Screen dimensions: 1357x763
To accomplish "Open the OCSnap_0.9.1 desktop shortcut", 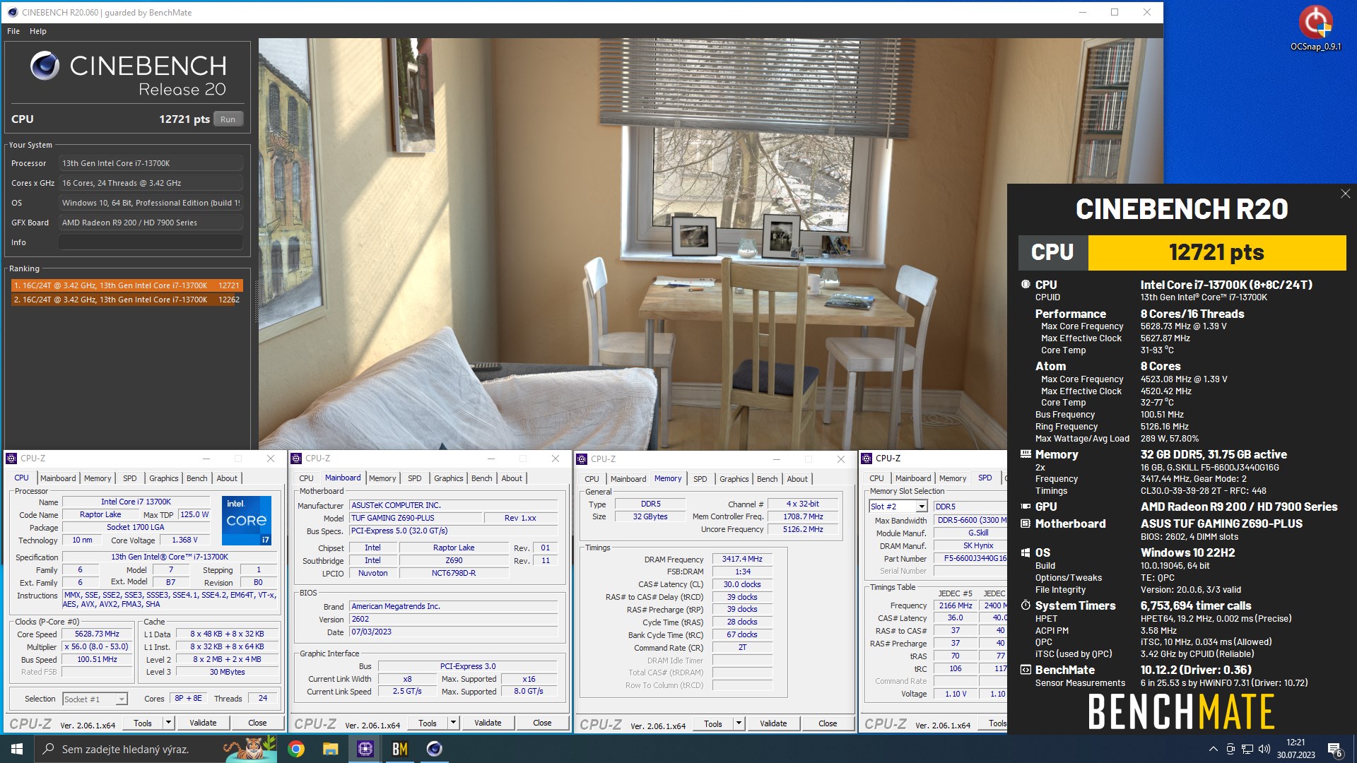I will click(1315, 28).
